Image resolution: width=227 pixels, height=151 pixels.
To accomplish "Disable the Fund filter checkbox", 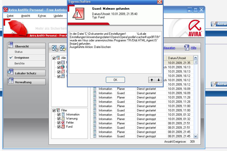I will (59, 127).
